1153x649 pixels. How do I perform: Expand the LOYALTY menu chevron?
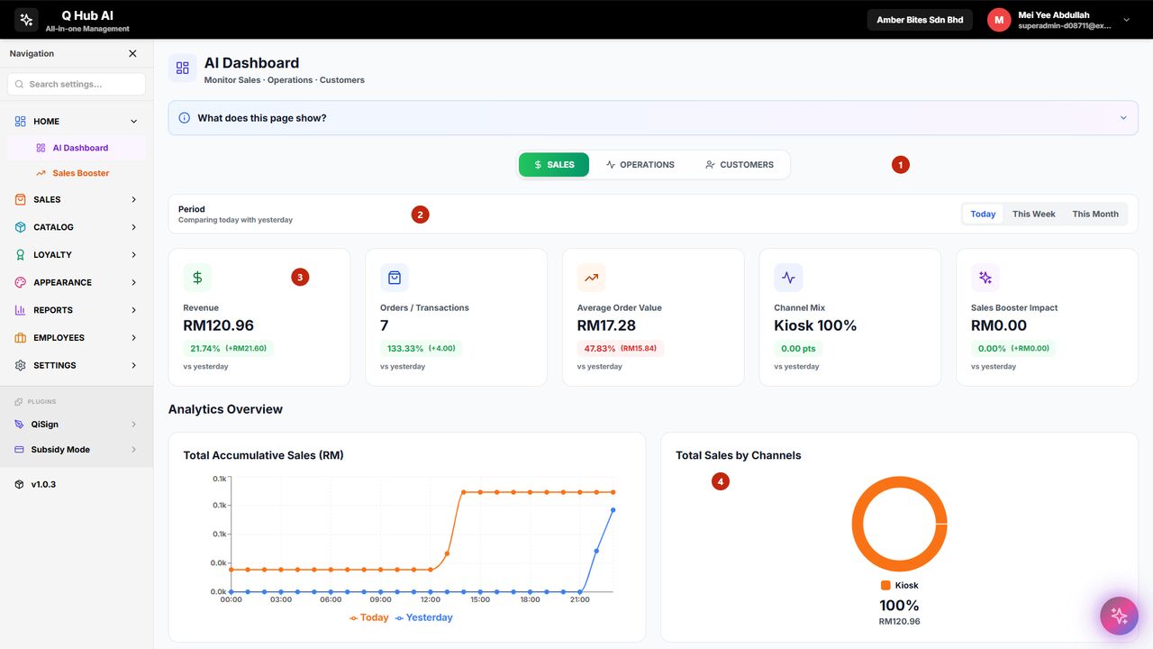[134, 255]
